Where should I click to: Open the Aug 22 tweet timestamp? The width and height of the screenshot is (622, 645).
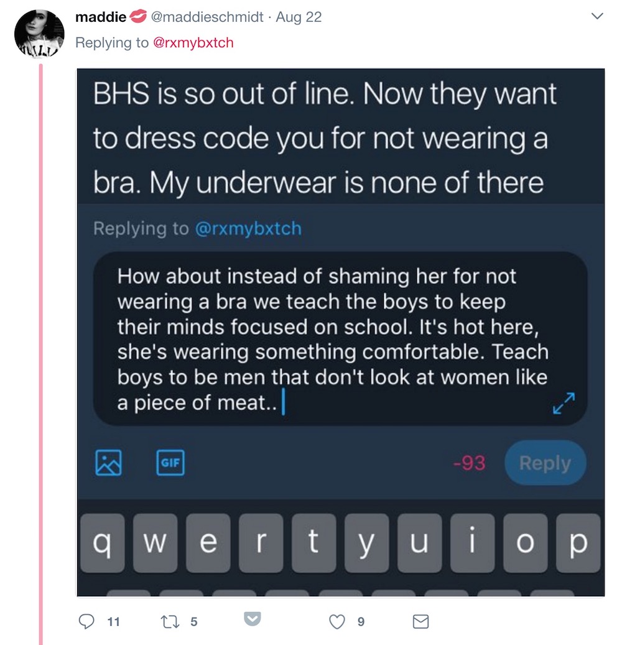point(299,17)
